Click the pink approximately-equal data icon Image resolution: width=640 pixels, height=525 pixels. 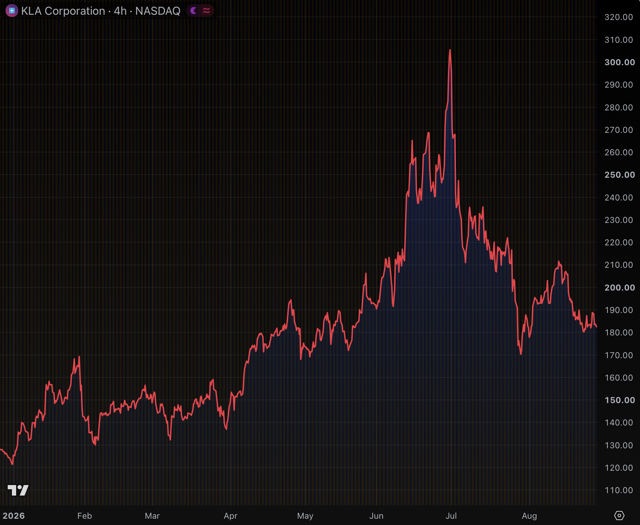[206, 11]
